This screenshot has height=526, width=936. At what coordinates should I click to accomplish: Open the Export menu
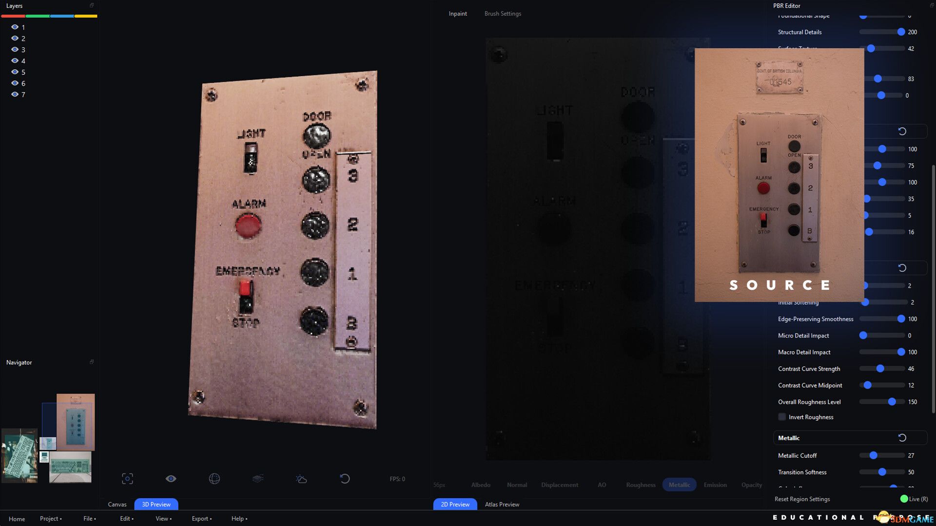click(x=200, y=518)
